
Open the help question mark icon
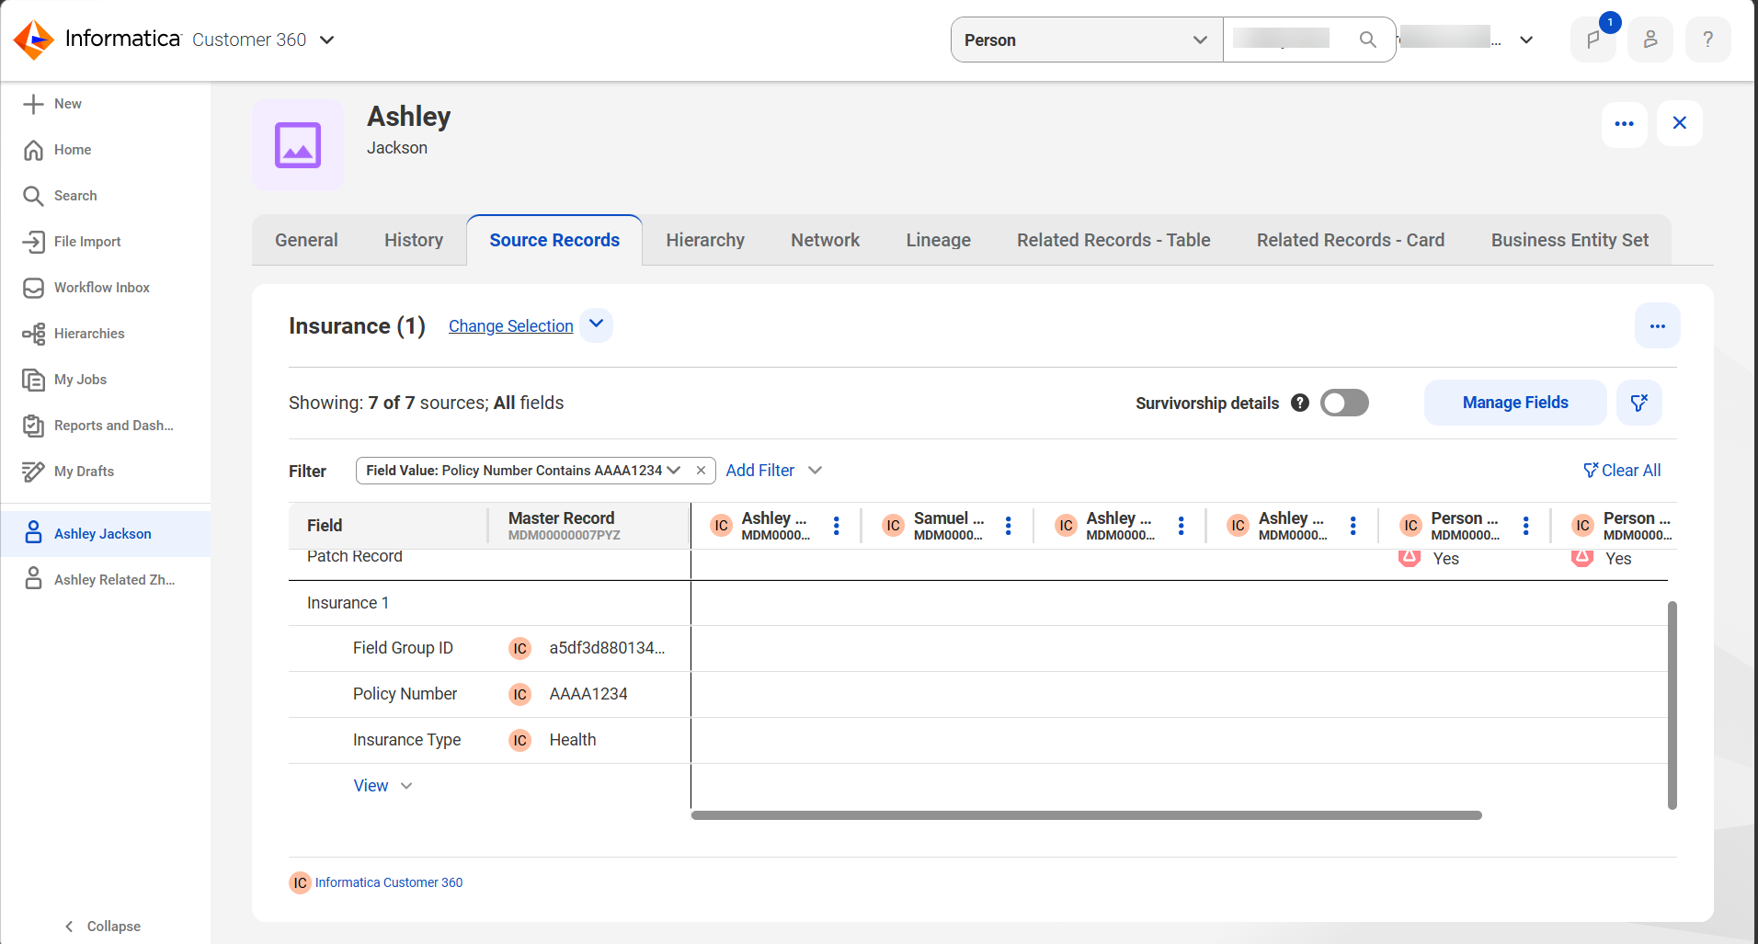[1708, 40]
